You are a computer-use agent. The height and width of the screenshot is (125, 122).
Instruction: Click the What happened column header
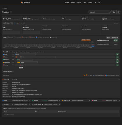[x=62, y=112]
